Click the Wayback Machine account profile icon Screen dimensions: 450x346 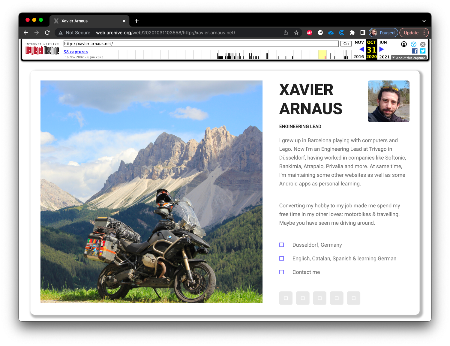click(x=404, y=44)
